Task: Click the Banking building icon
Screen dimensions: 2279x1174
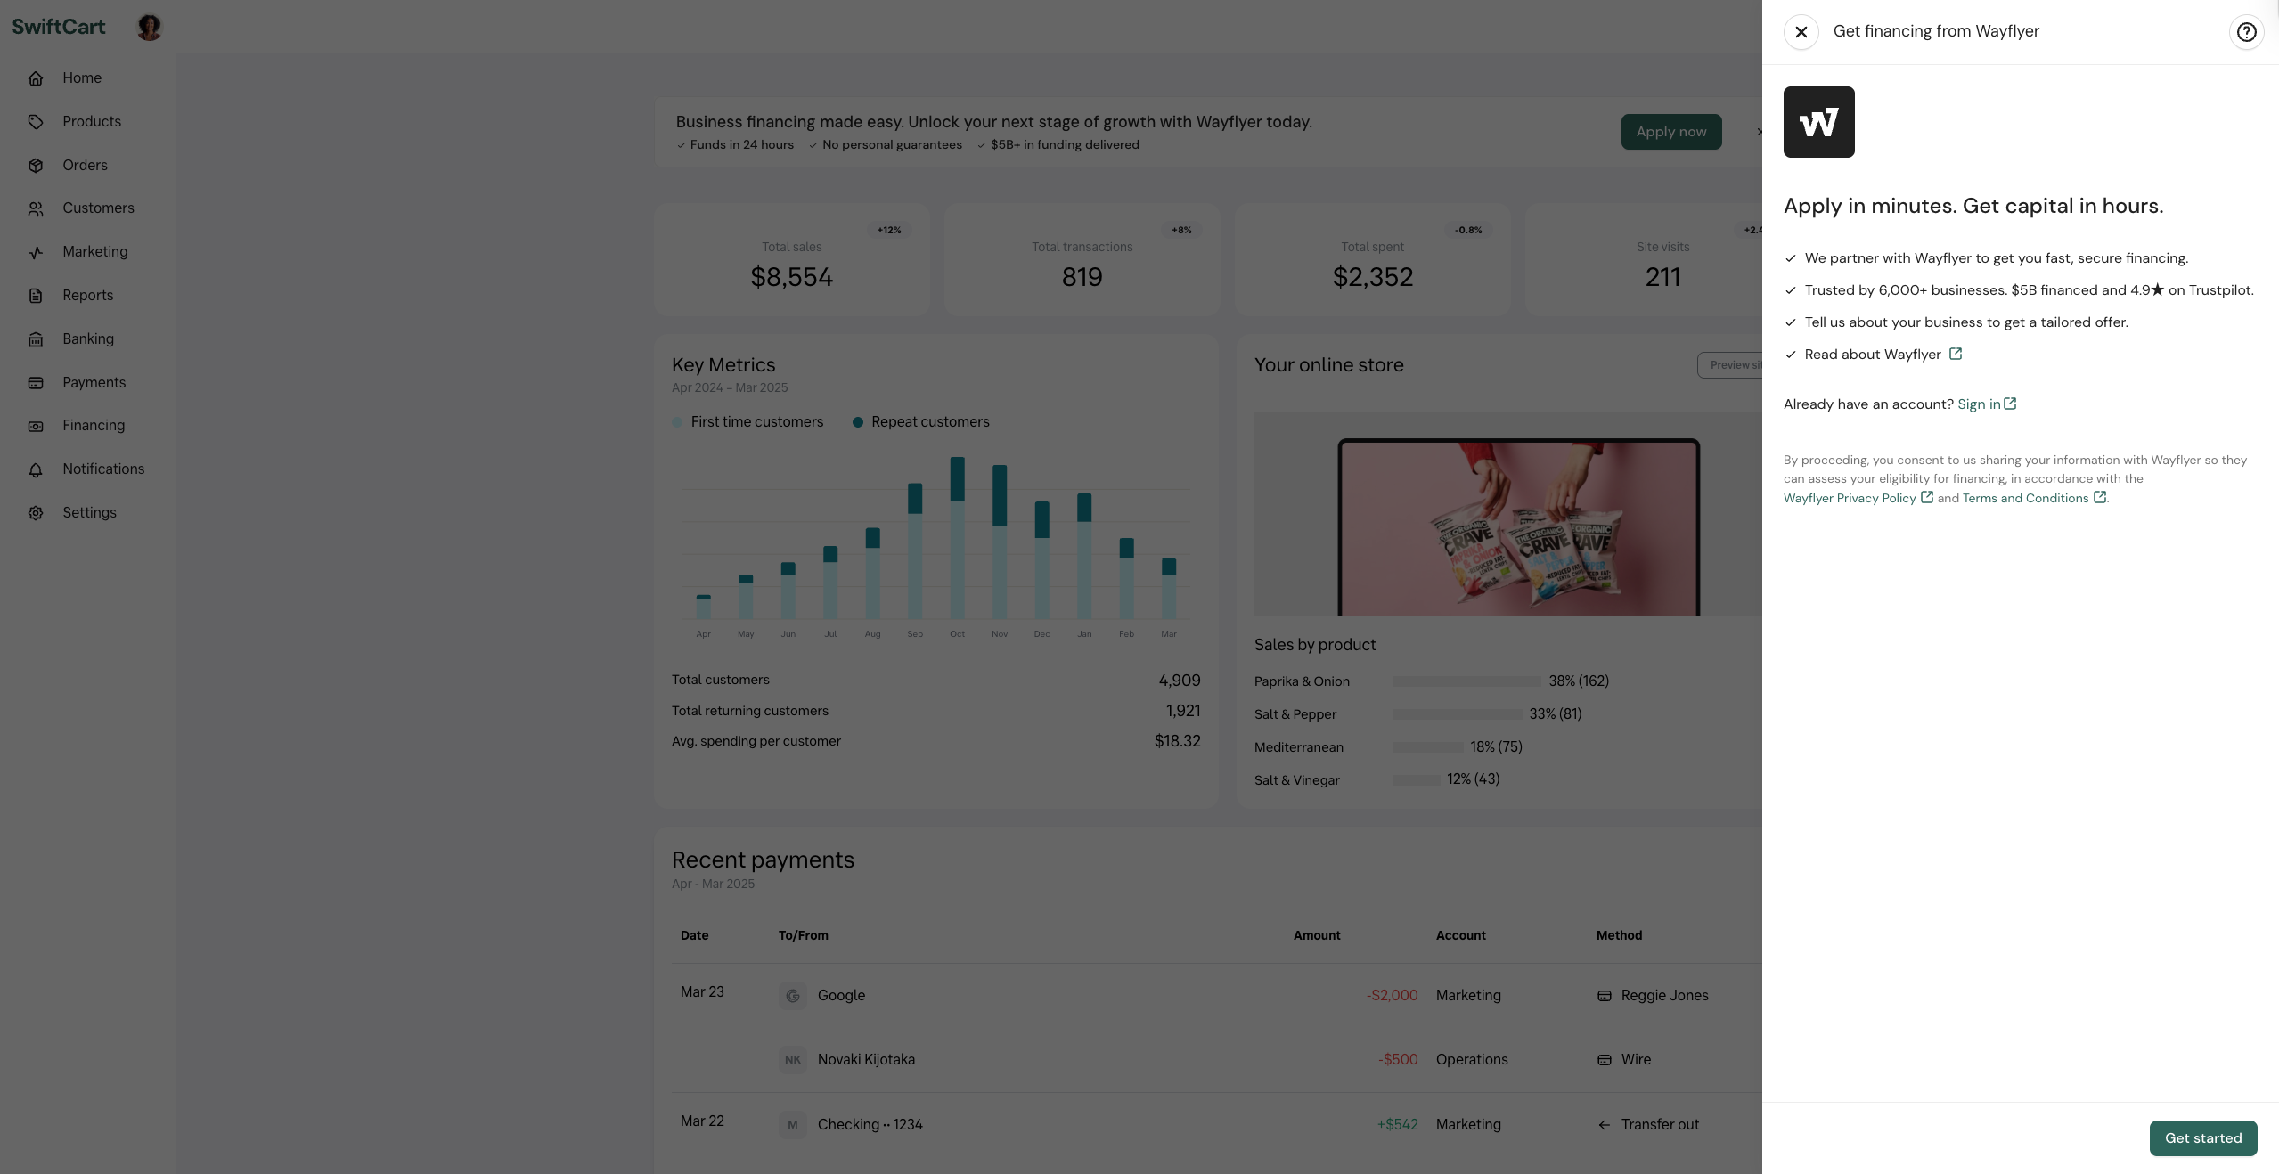Action: (36, 339)
